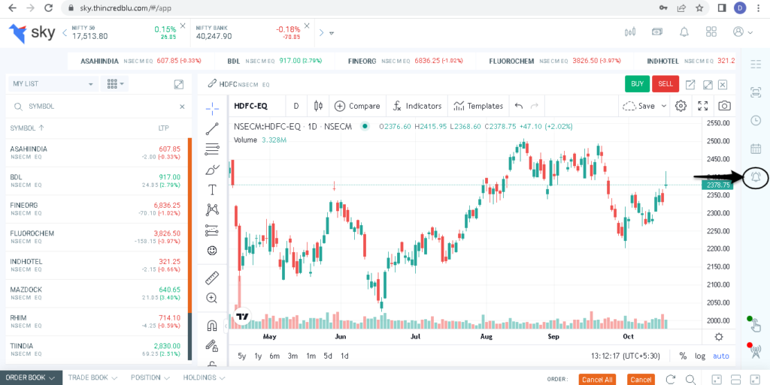Toggle the magnet snap mode
This screenshot has height=385, width=770.
(212, 326)
